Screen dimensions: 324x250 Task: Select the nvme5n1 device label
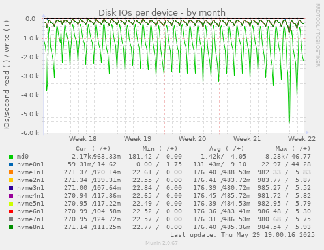click(x=31, y=204)
